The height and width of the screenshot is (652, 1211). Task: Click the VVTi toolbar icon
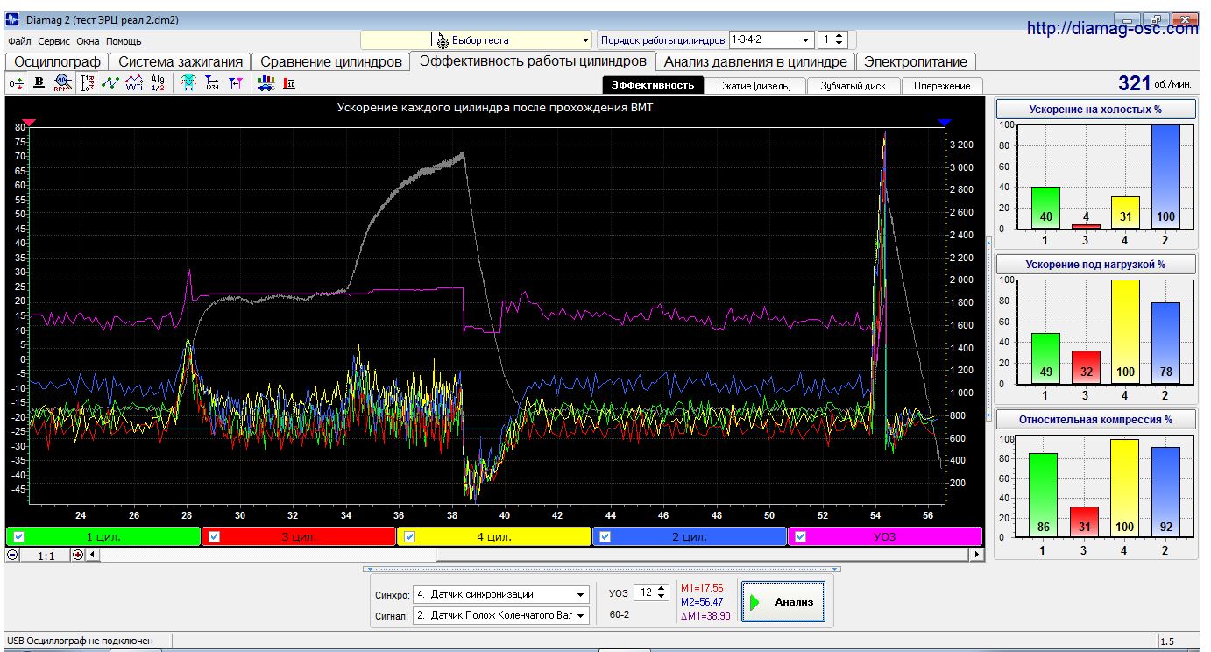point(134,82)
